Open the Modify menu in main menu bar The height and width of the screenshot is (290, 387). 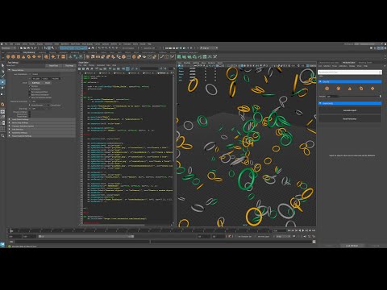coord(31,44)
